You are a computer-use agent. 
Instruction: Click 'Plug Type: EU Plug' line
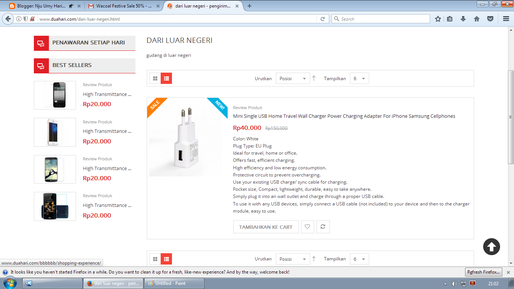252,146
